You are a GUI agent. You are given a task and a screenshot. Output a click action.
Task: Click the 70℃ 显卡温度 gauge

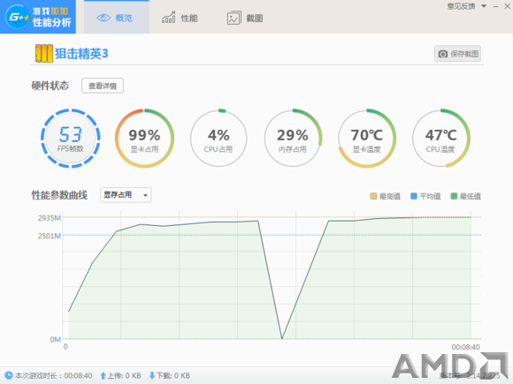coord(367,138)
